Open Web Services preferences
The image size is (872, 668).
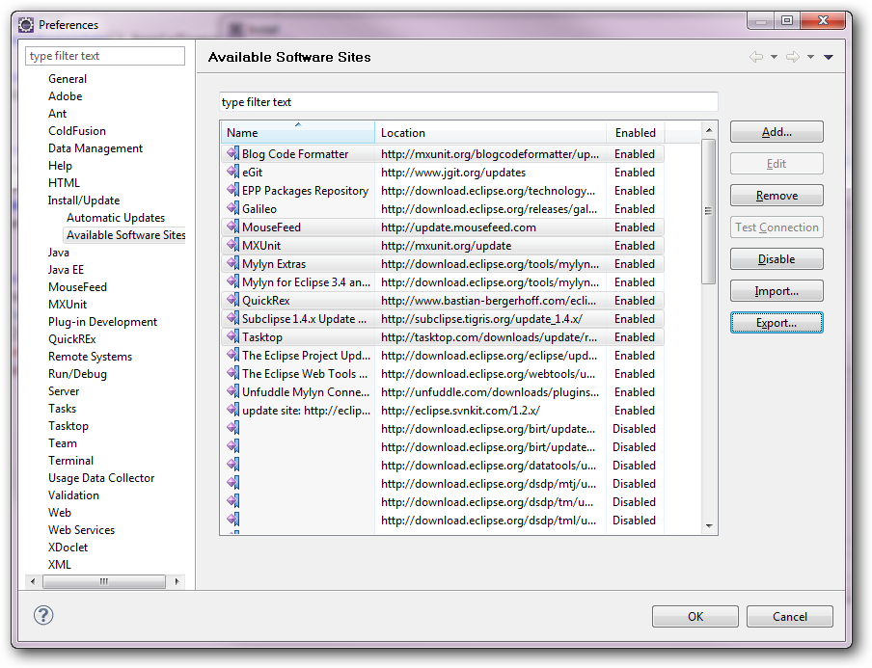(x=81, y=530)
